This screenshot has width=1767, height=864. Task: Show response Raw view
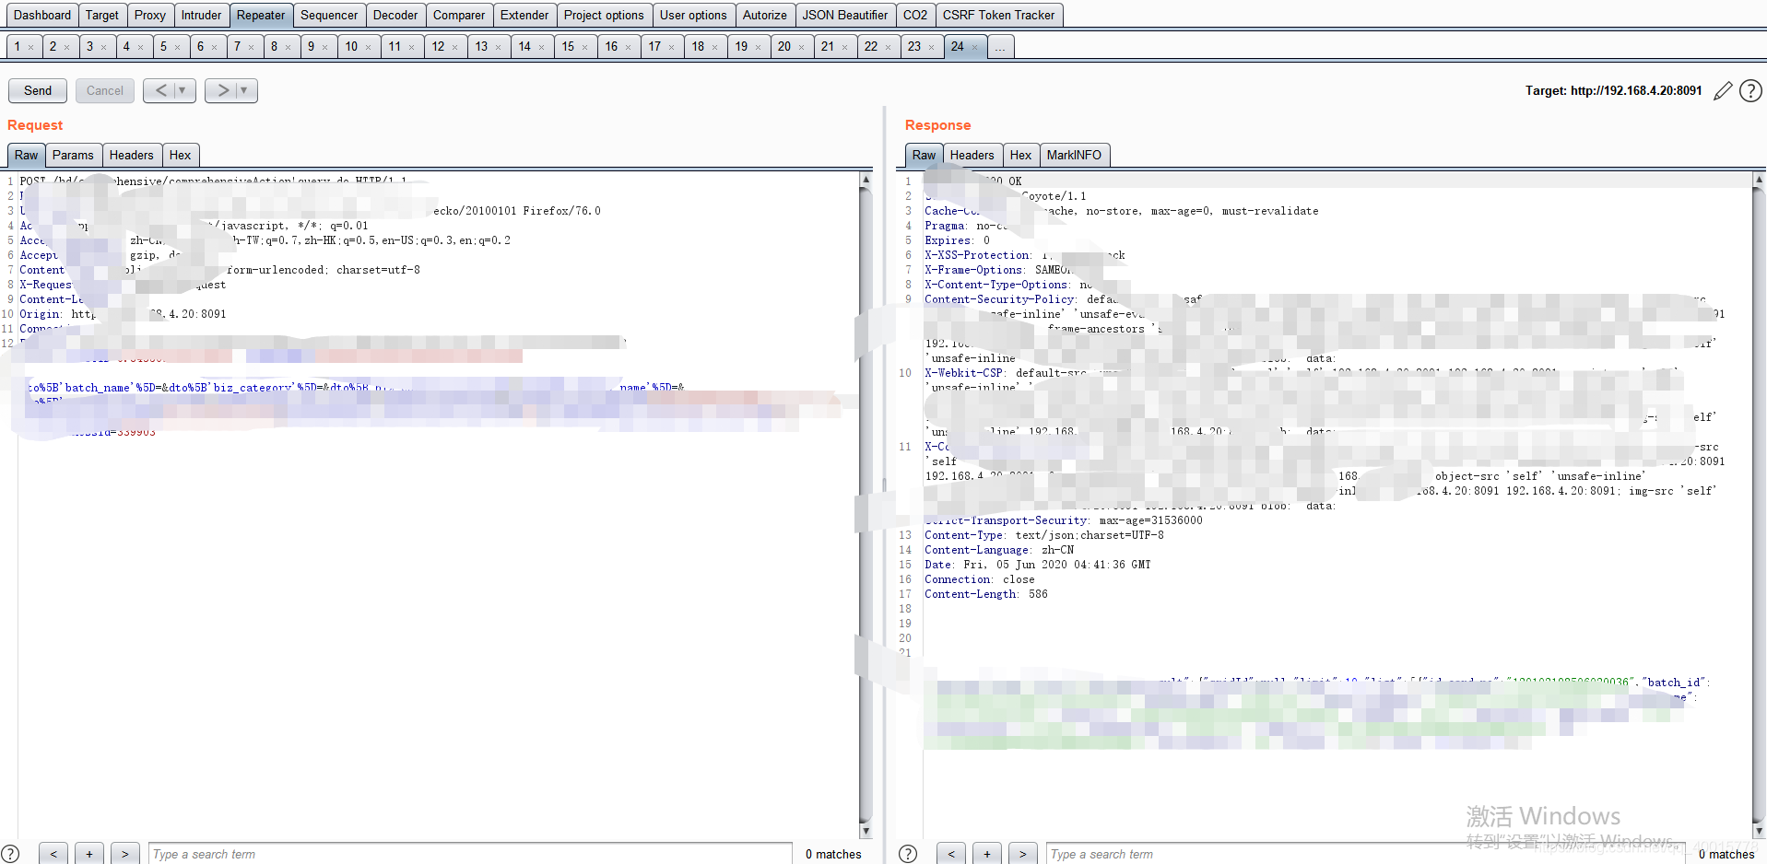[x=924, y=155]
